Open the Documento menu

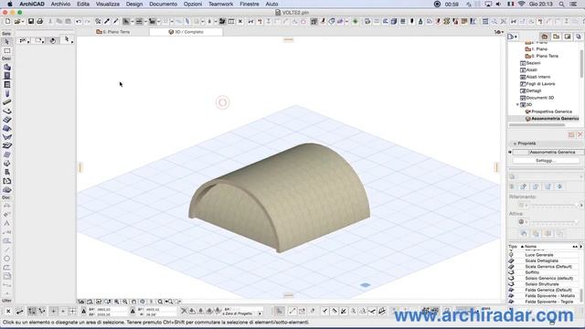163,4
